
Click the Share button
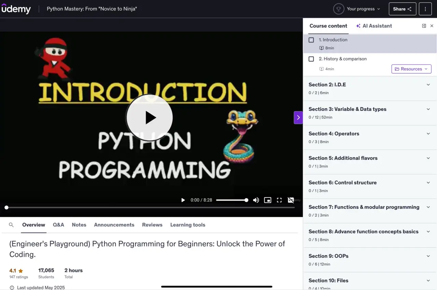tap(403, 9)
